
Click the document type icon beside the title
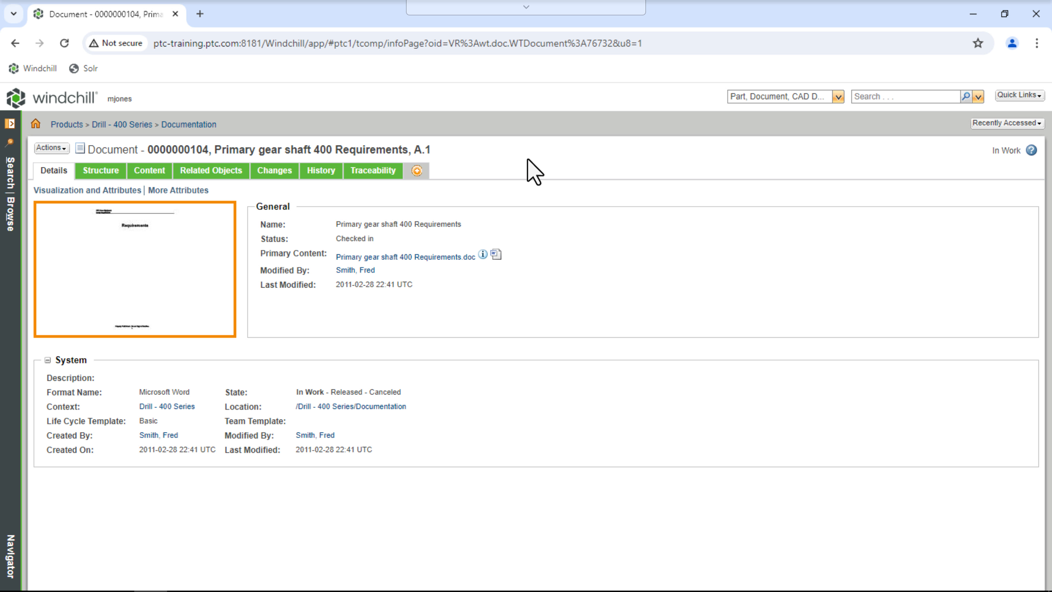coord(80,148)
